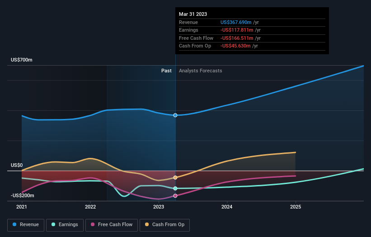Click the Past section label

(x=166, y=71)
